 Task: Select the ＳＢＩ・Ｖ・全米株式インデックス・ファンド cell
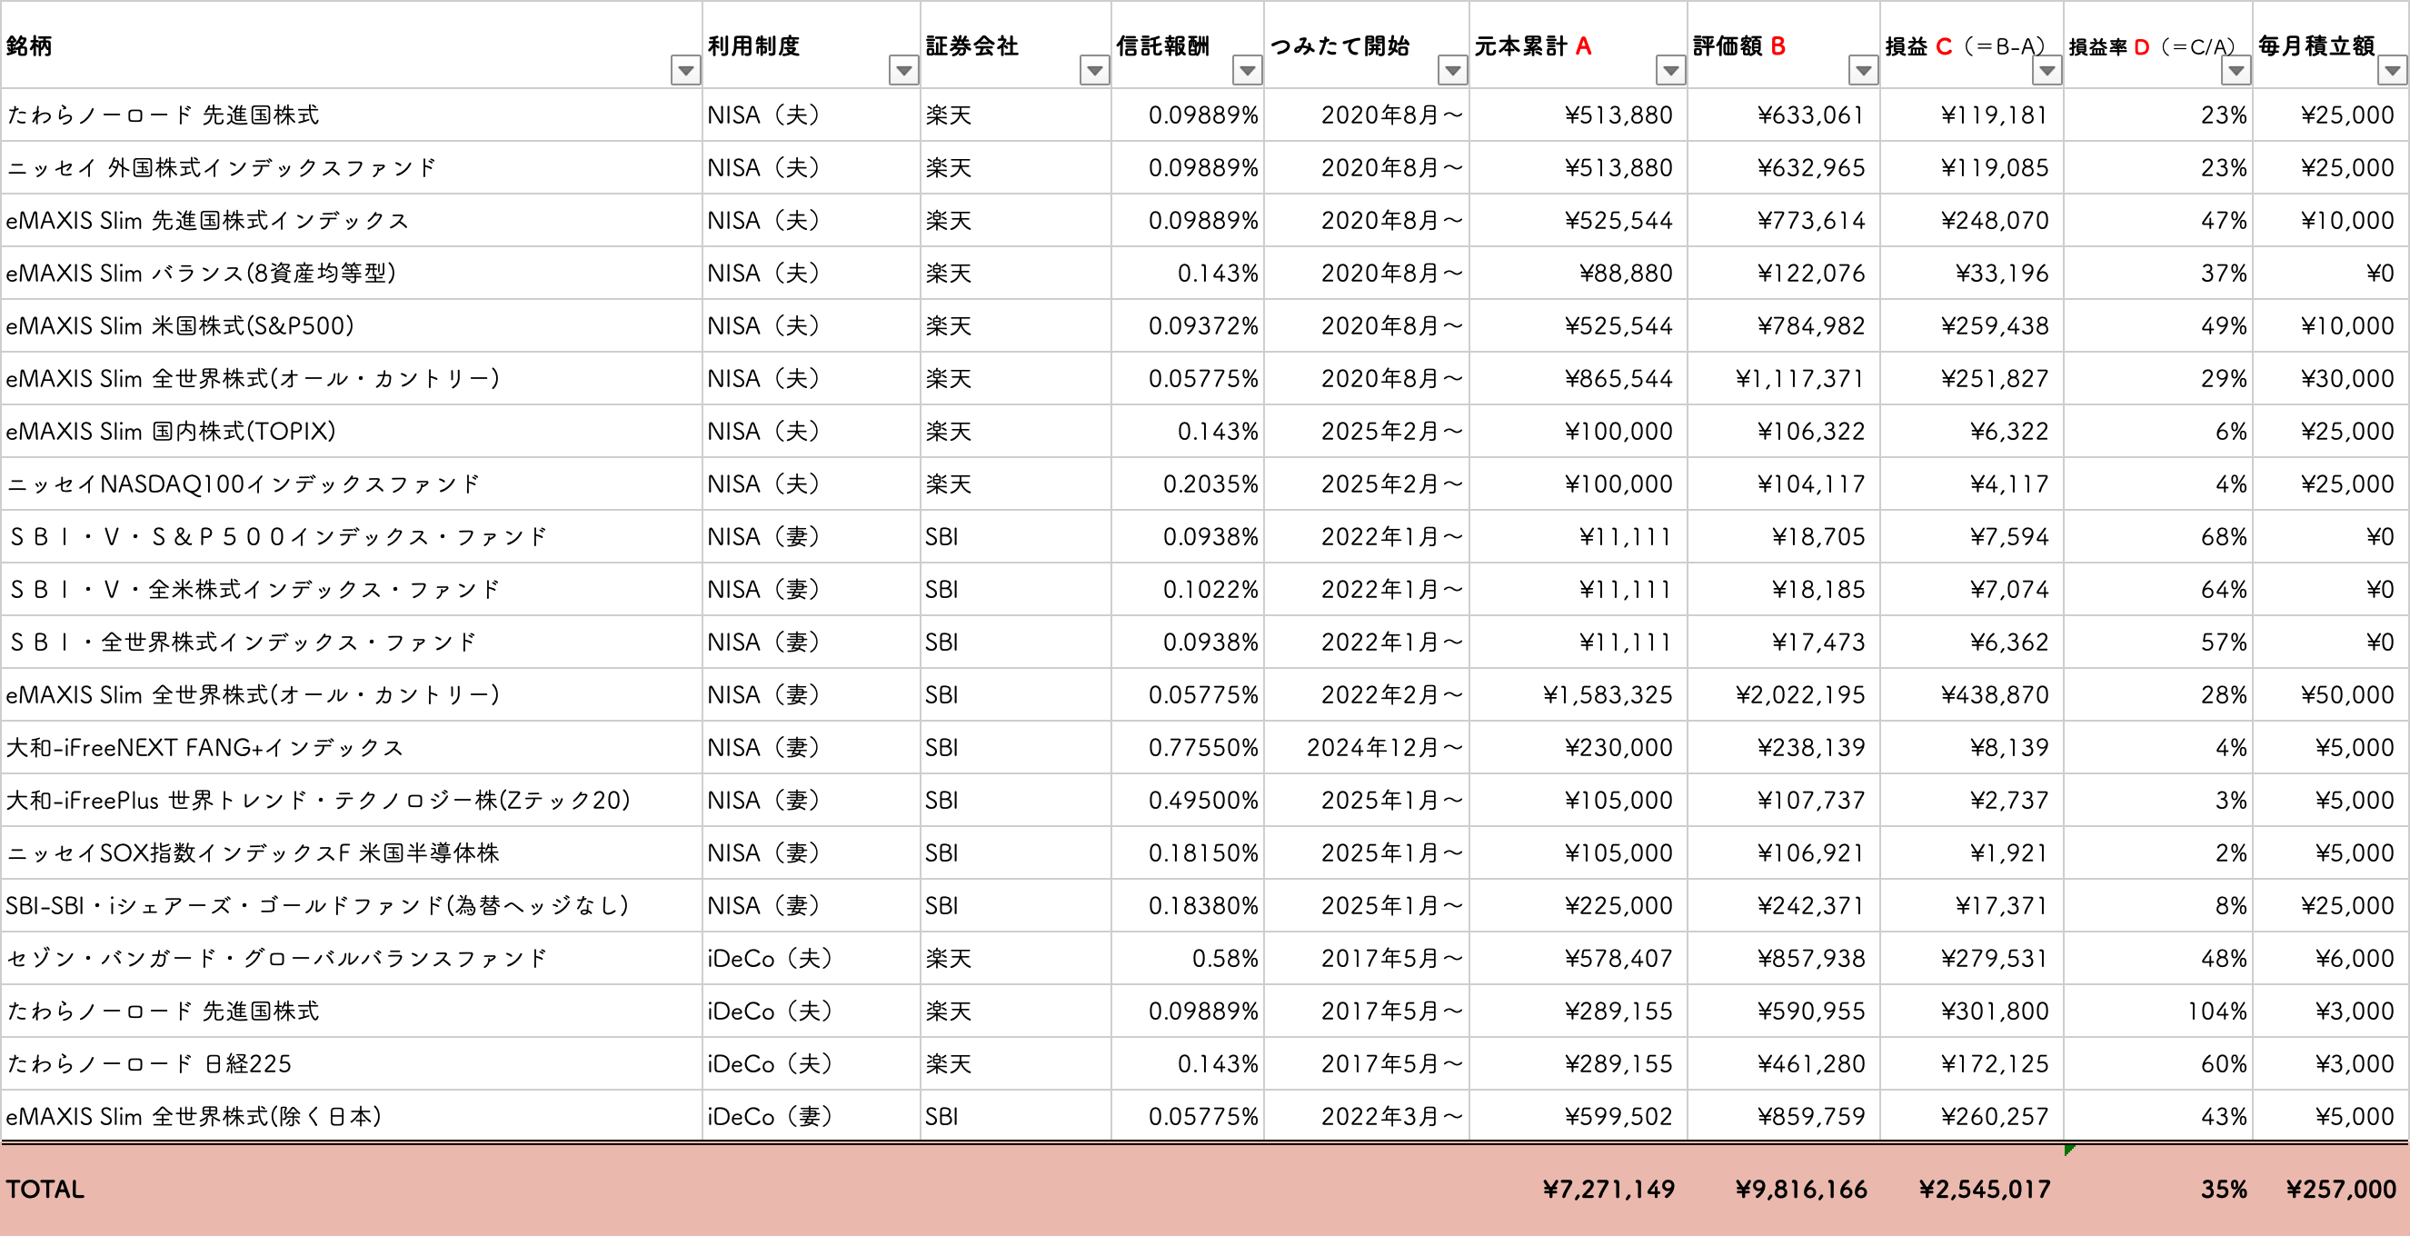(351, 590)
